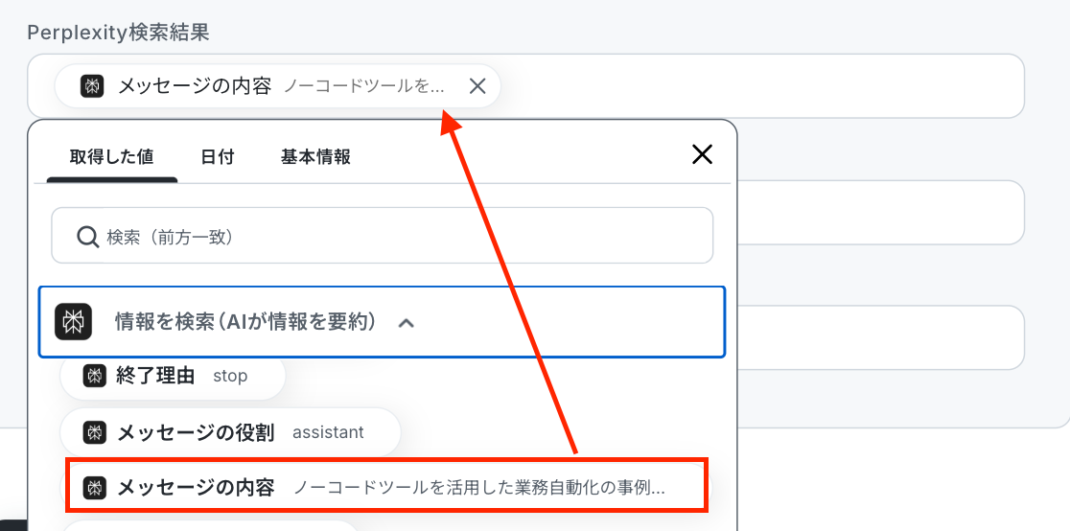
Task: Click the Perplexity icon beside 情報を検索 header
Action: (x=73, y=322)
